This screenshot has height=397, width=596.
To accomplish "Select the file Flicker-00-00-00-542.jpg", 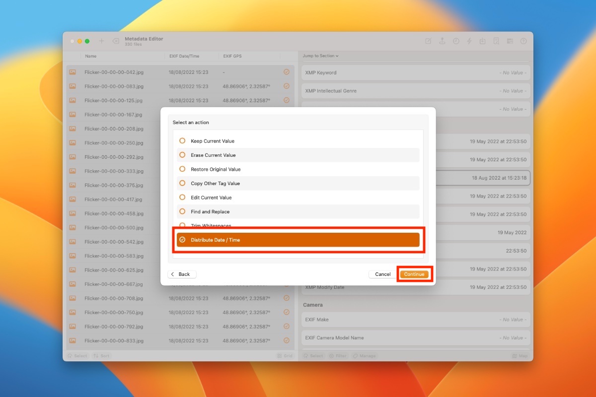I will point(114,242).
